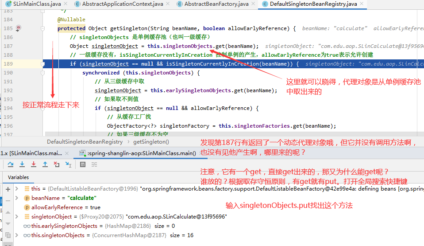Click the minus Remove Watch icon
Screen dimensions: 424x246
coord(8,201)
